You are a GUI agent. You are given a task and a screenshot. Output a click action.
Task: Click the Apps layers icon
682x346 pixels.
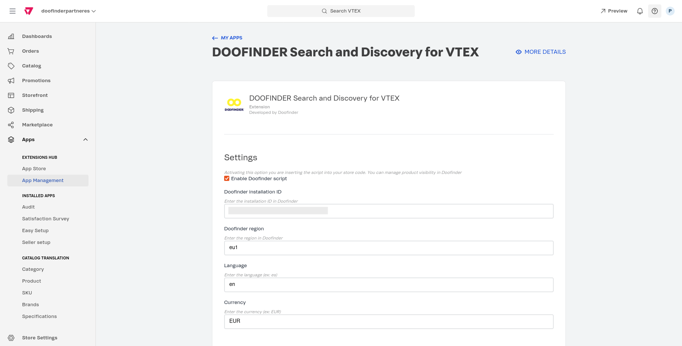[11, 140]
